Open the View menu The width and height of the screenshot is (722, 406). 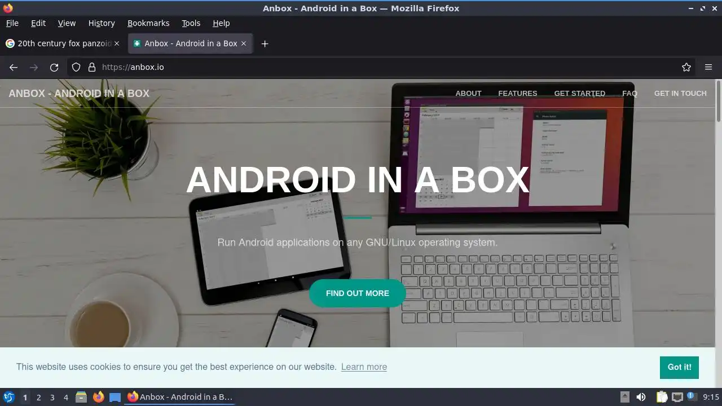click(x=67, y=23)
